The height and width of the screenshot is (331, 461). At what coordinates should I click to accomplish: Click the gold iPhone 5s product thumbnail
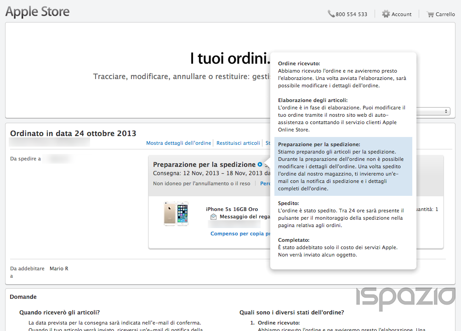[176, 213]
